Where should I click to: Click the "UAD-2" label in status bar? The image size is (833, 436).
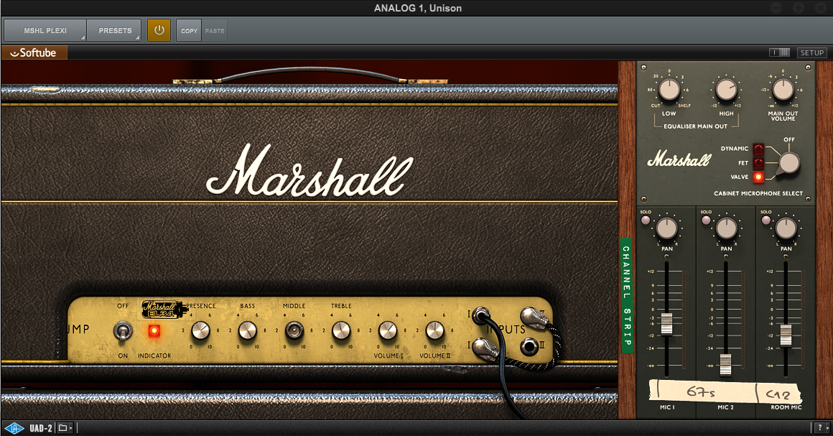coord(41,428)
